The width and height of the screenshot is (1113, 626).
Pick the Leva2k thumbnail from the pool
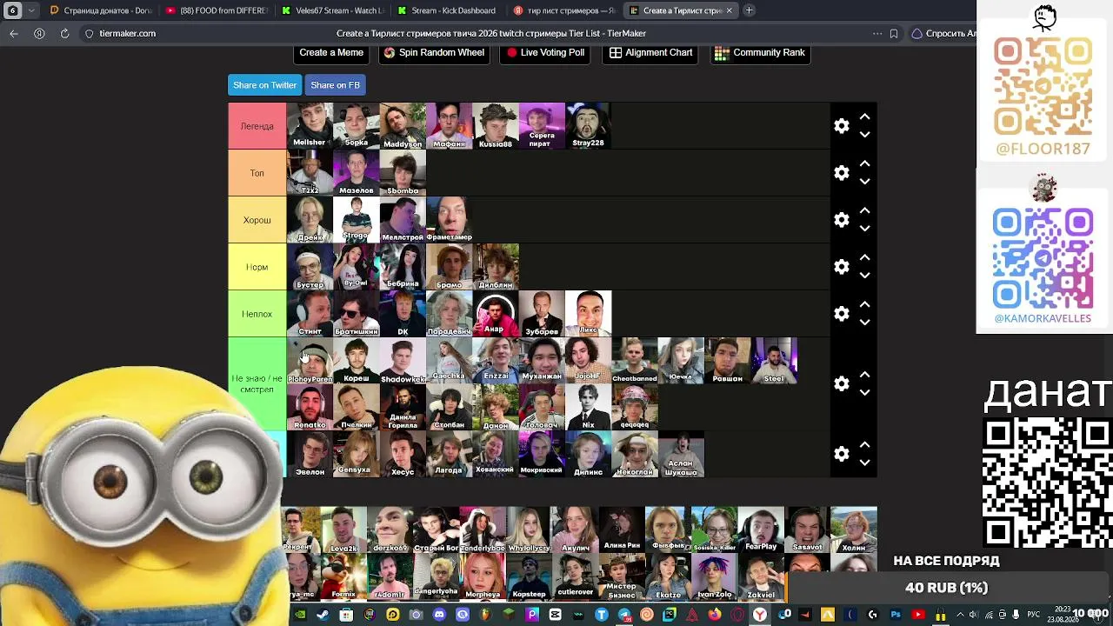coord(343,529)
